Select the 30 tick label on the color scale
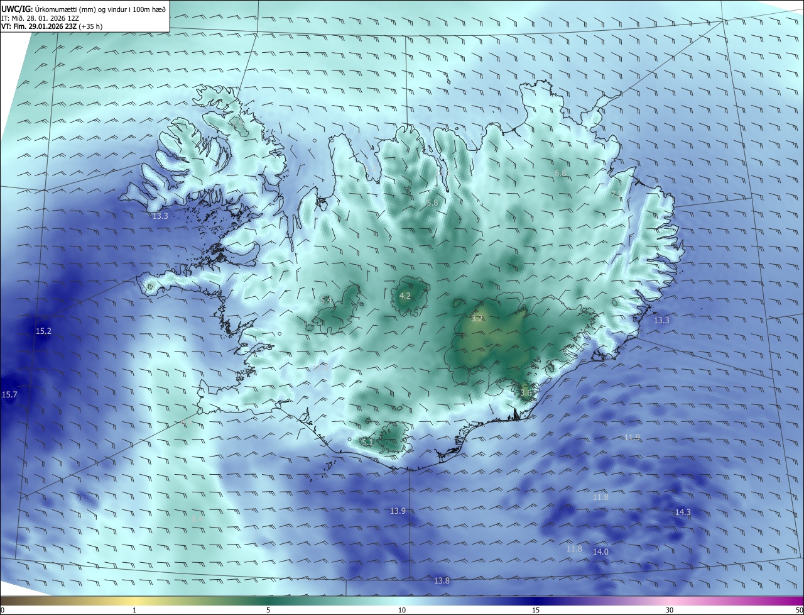 670,610
